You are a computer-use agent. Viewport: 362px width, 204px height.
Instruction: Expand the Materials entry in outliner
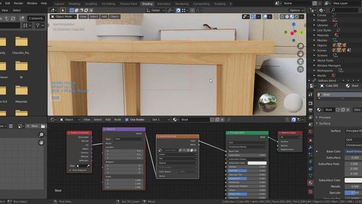pos(314,35)
